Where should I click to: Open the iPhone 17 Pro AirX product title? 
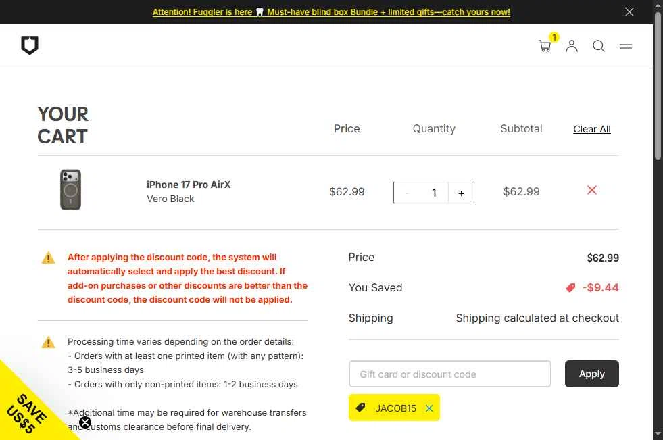click(x=189, y=185)
